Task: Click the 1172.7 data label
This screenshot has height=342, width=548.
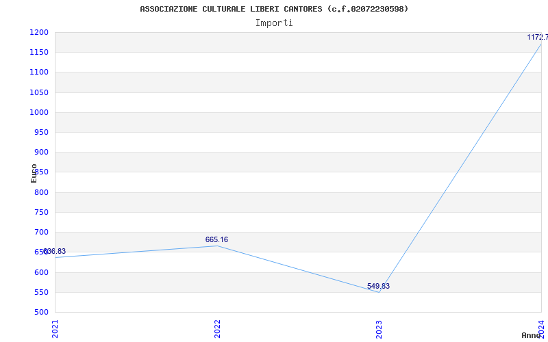Action: point(538,37)
